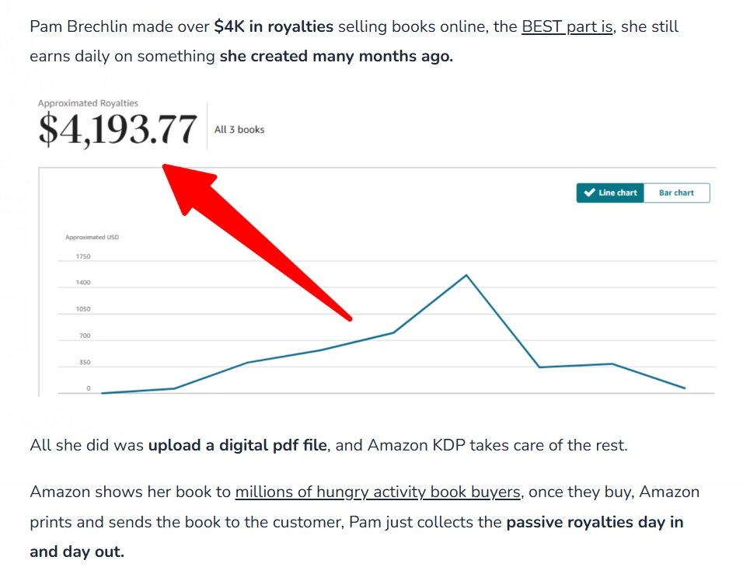Click the $4,193.77 royalties amount
Viewport: 743px width, 574px height.
[x=117, y=129]
